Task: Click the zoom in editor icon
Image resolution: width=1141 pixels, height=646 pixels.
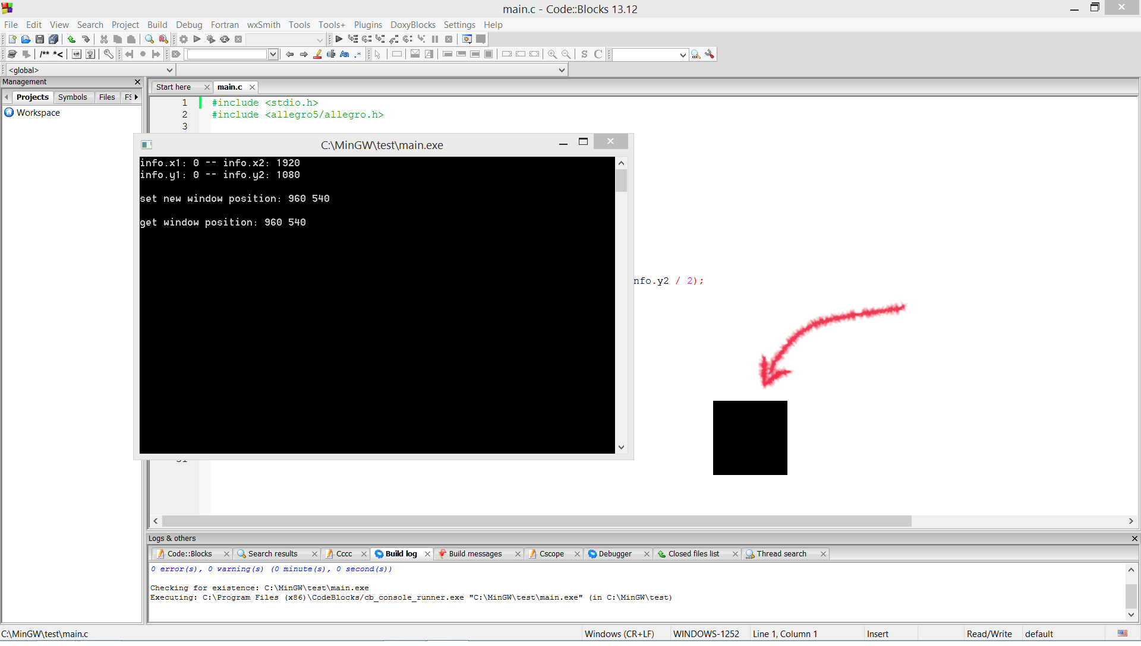Action: (x=552, y=54)
